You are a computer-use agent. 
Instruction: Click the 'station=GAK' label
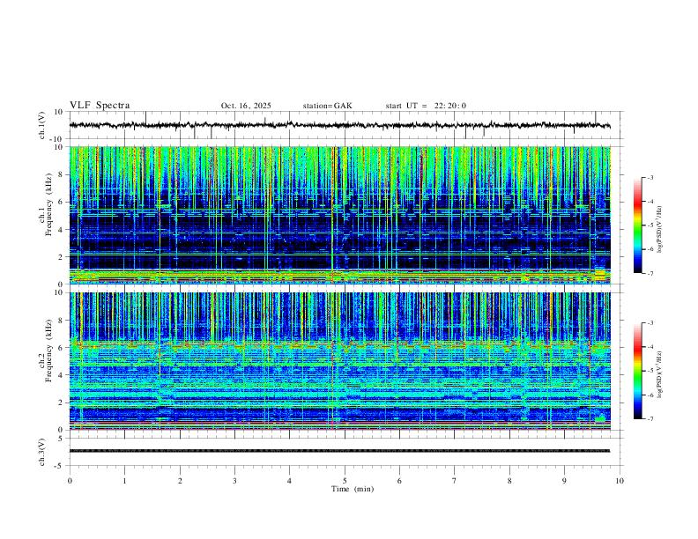pos(327,106)
